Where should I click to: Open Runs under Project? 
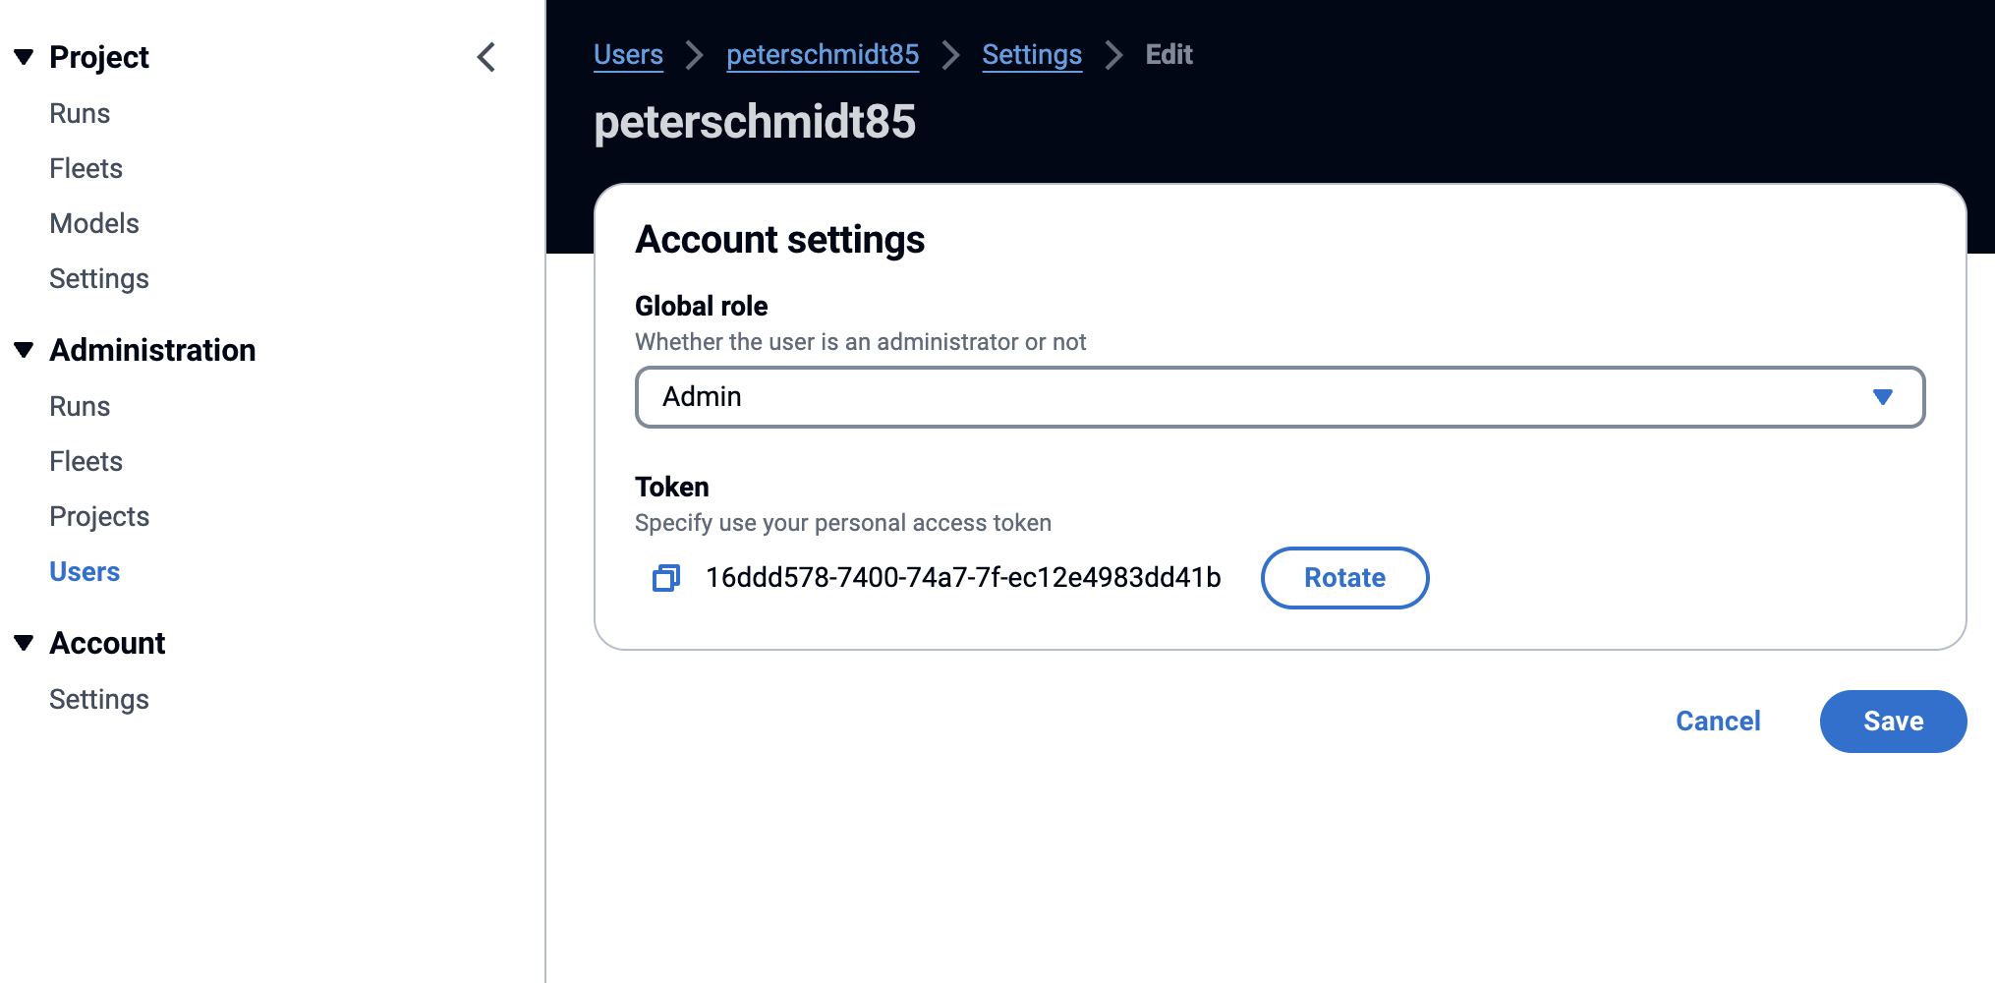80,114
